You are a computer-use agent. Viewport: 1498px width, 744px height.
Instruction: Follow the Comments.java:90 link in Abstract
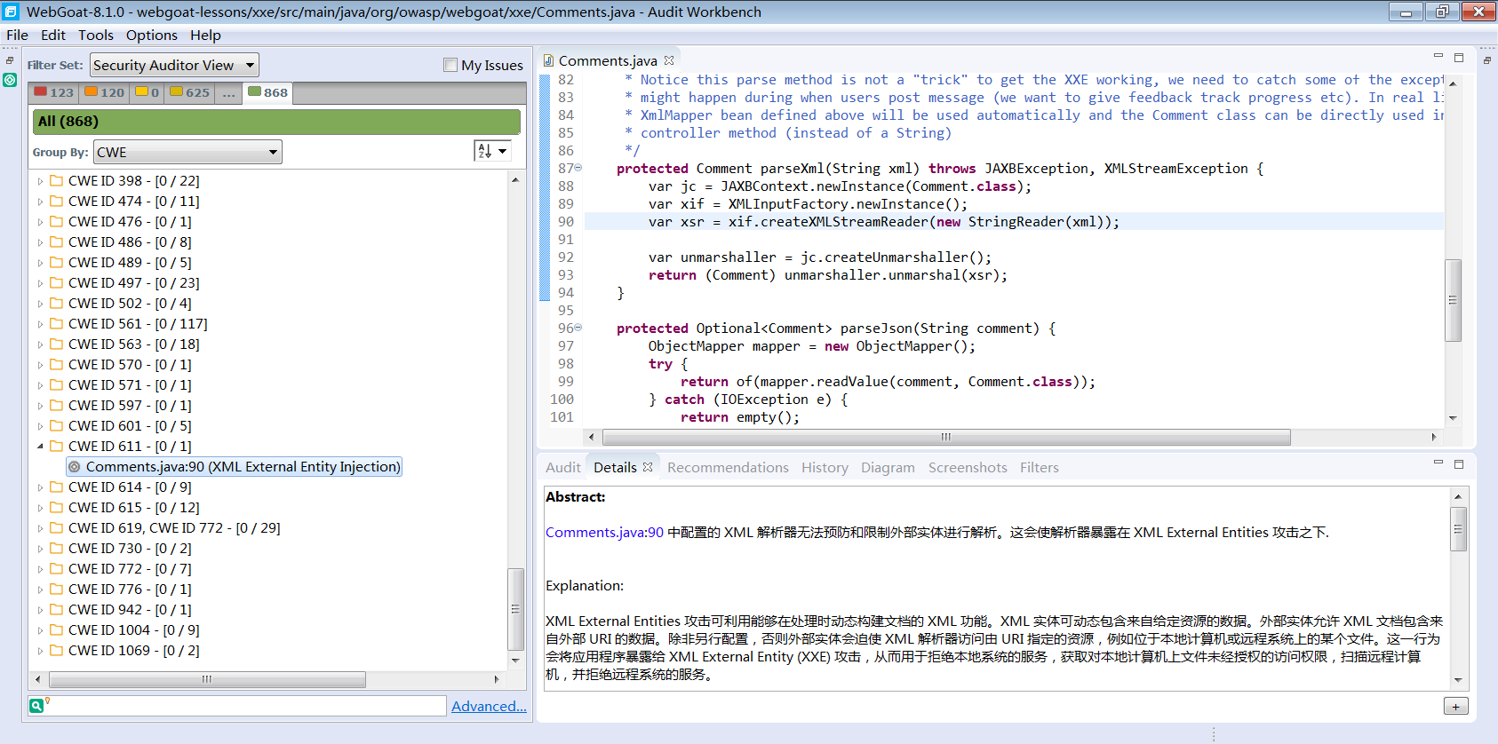604,532
